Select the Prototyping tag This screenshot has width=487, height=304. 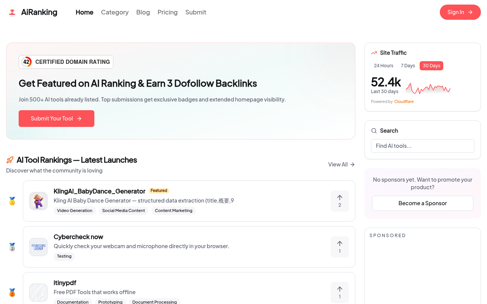click(x=110, y=302)
